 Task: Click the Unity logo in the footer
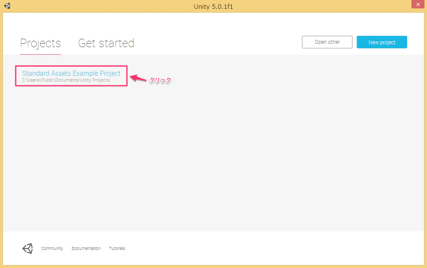click(27, 248)
